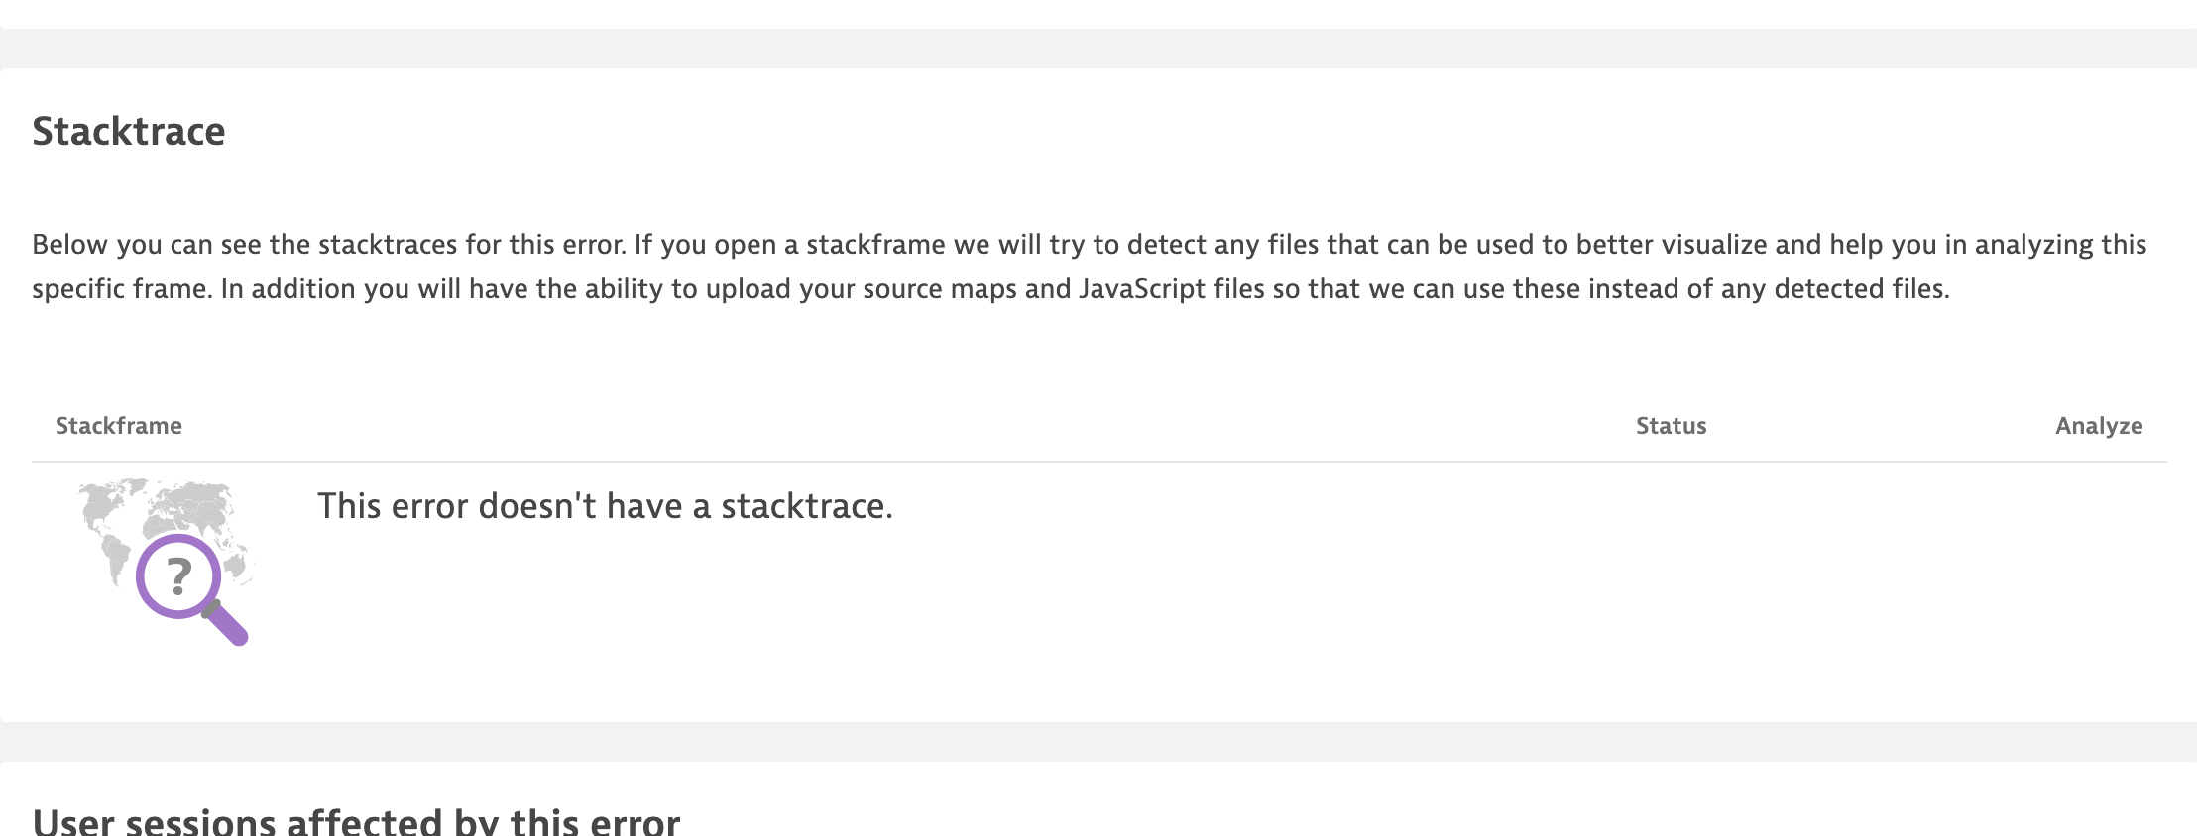Click "specific frame" starting the second line
This screenshot has height=836, width=2197.
pos(122,289)
